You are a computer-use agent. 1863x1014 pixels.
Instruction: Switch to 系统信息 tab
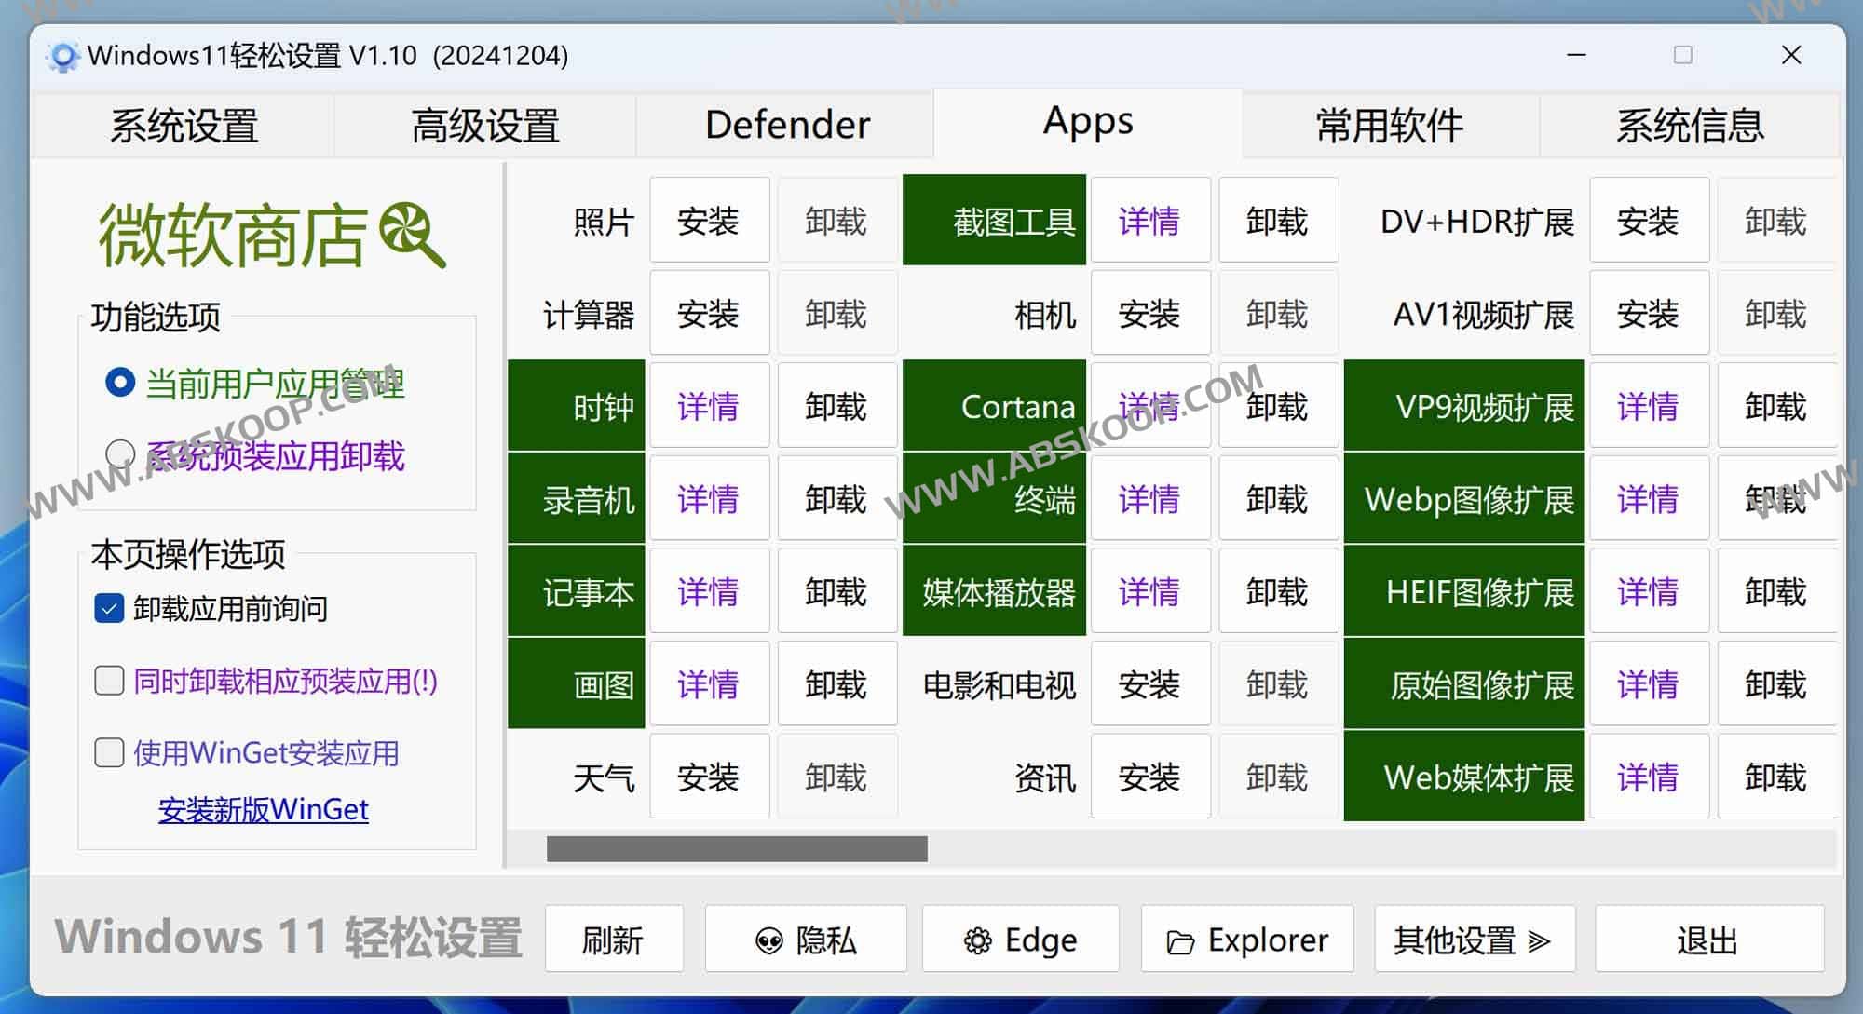[x=1690, y=125]
